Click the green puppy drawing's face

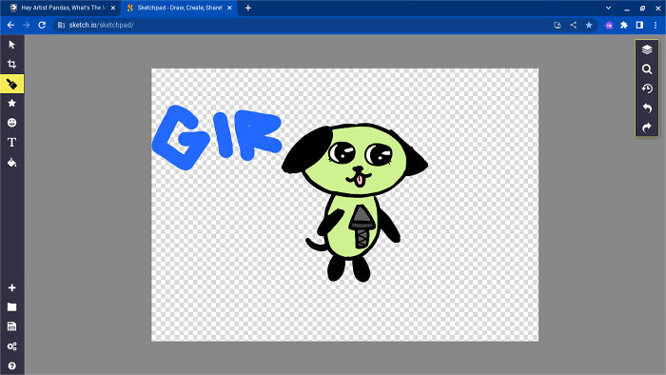point(355,159)
